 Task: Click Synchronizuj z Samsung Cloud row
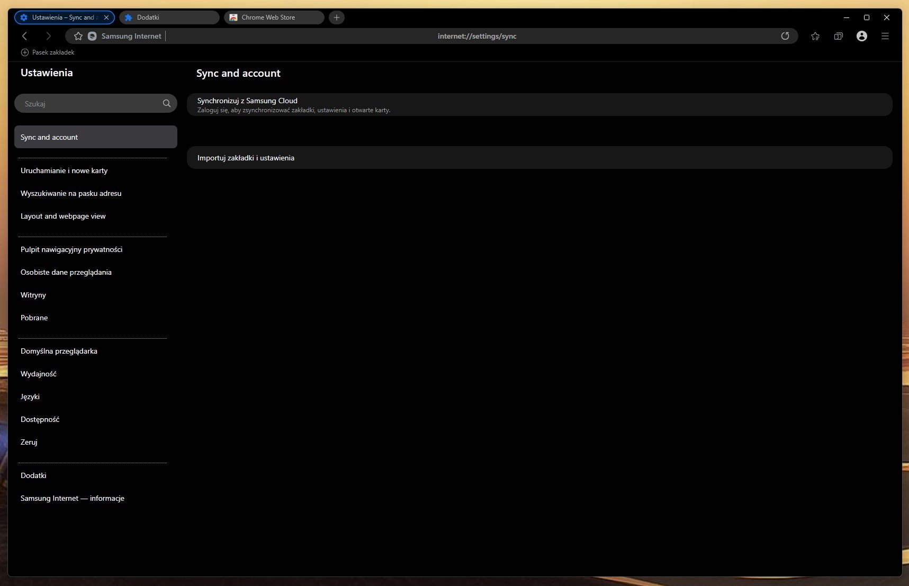point(539,105)
